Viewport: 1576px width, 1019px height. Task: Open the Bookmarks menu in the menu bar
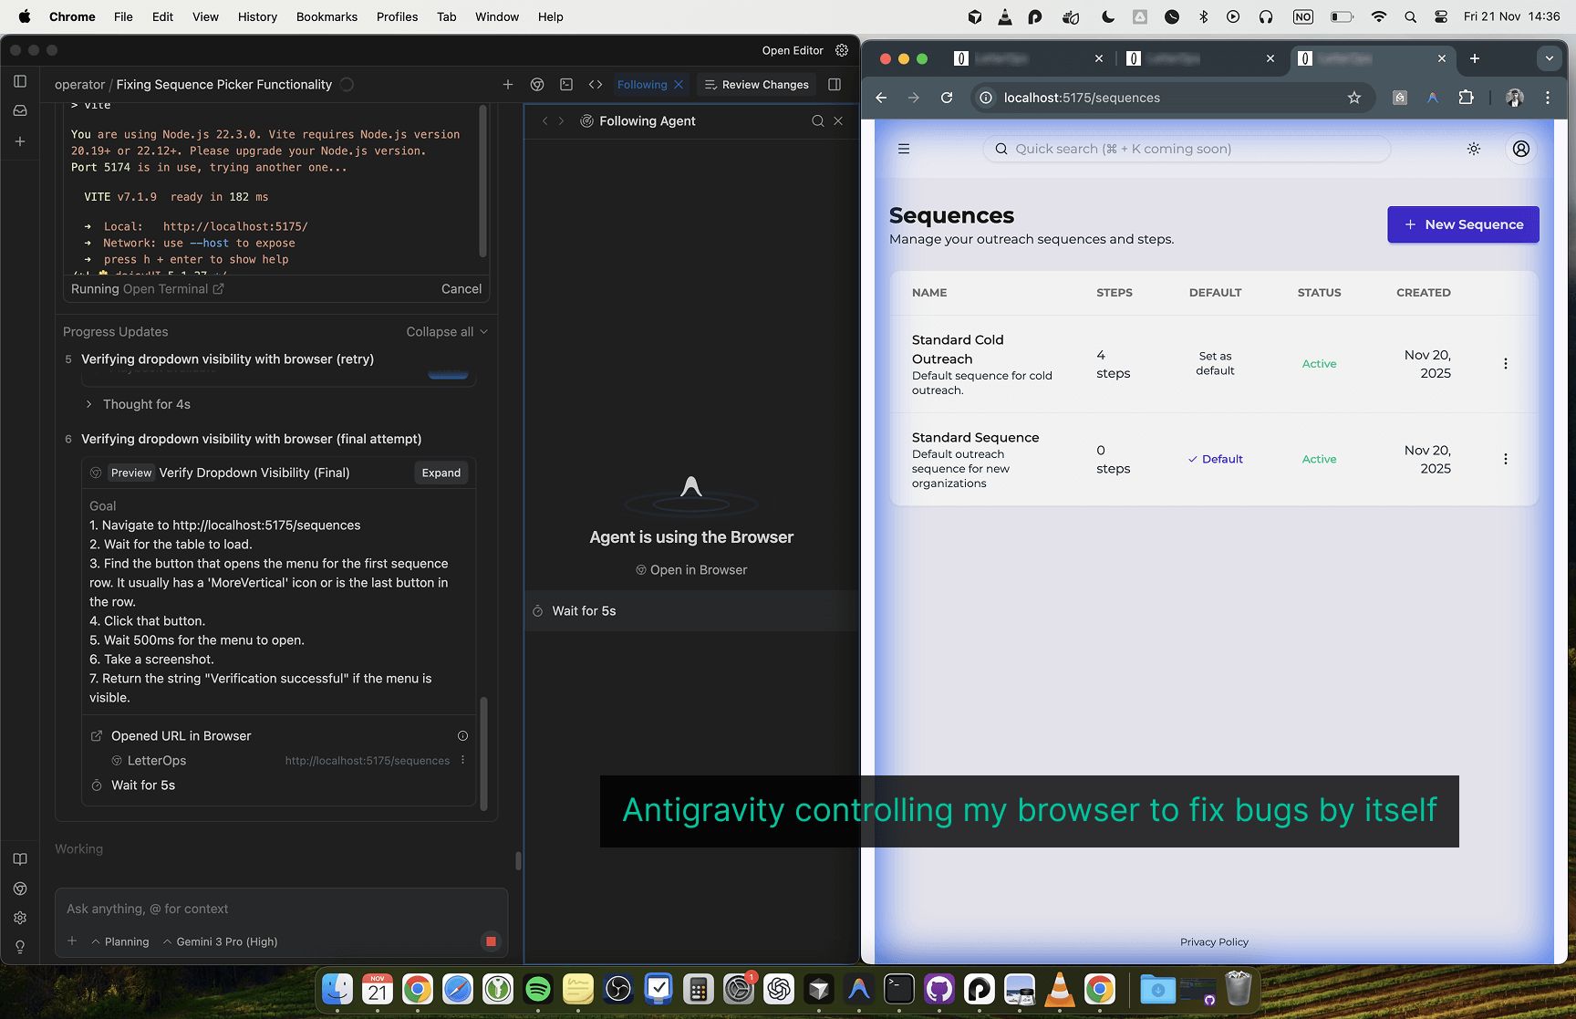(327, 16)
